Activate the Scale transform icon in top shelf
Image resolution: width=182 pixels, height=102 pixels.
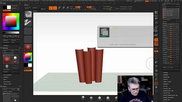click(x=63, y=8)
